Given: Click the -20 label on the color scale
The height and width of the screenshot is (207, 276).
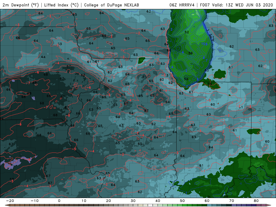Looking at the screenshot, I should (10, 201).
